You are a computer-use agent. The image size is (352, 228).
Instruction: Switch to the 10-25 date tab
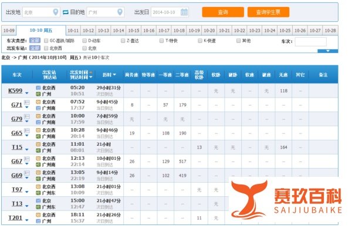[285, 31]
